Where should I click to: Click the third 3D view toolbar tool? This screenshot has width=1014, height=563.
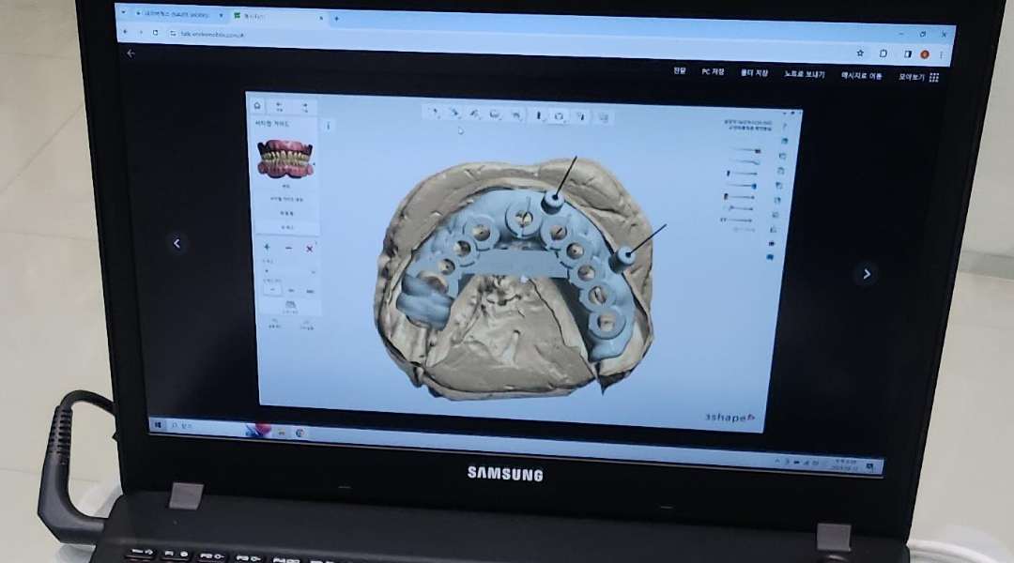[475, 114]
